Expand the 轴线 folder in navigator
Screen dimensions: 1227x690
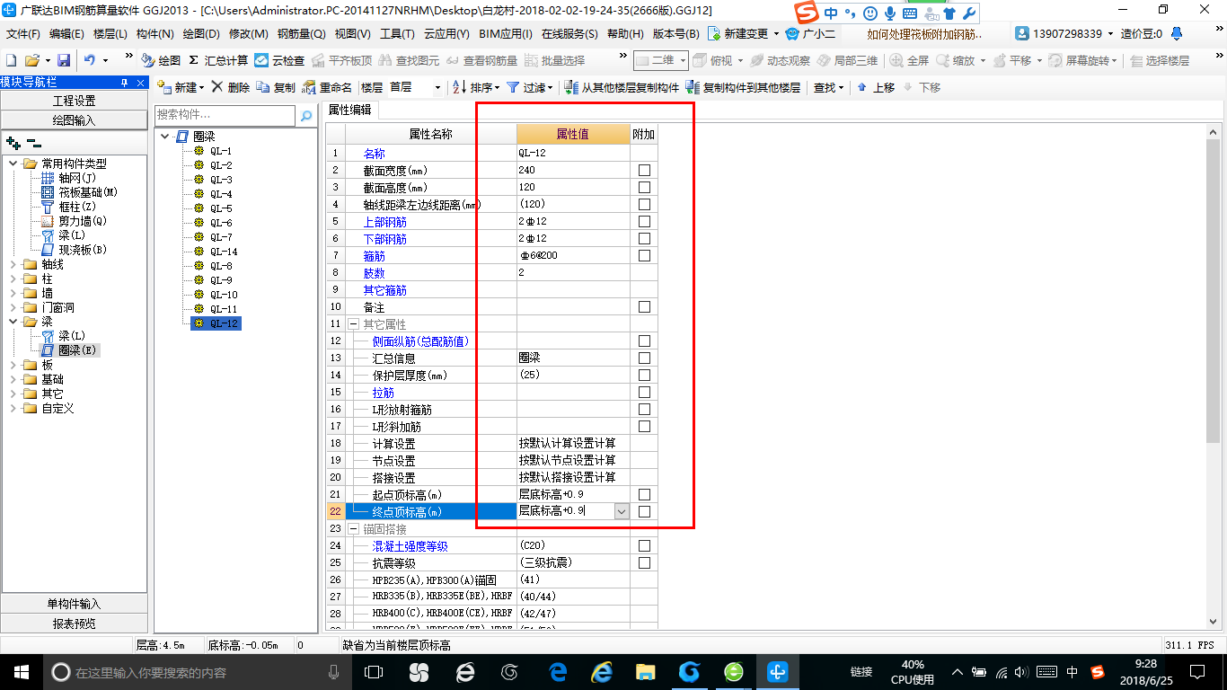(13, 264)
